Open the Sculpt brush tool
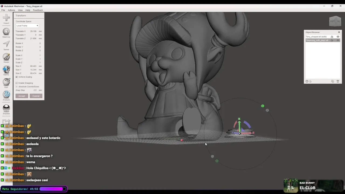Viewport: 345px width, 194px height. pyautogui.click(x=6, y=58)
